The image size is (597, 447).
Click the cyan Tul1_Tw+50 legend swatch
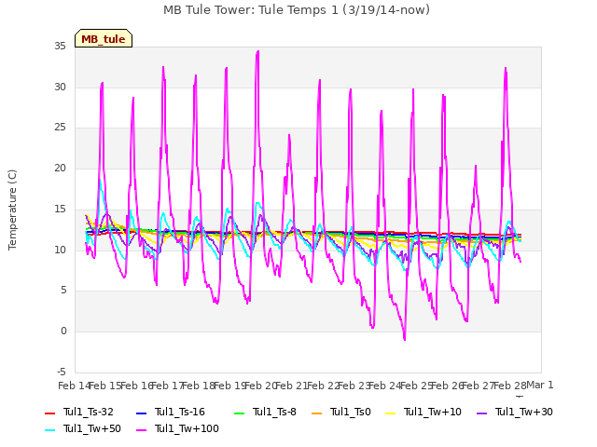pyautogui.click(x=50, y=430)
